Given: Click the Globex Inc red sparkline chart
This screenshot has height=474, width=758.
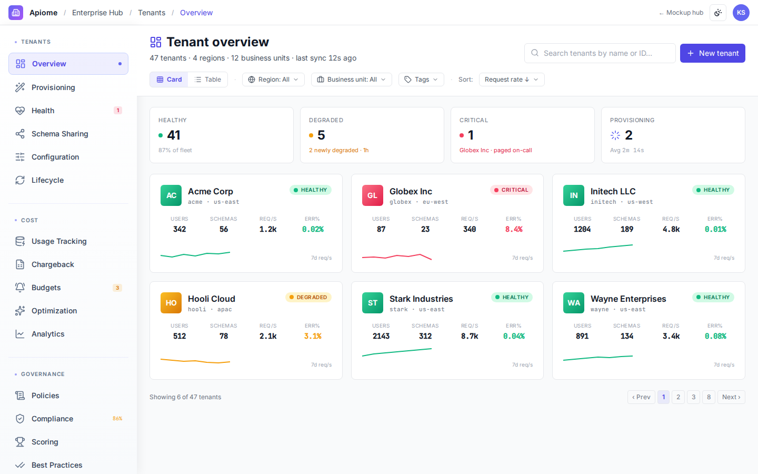Looking at the screenshot, I should tap(397, 256).
